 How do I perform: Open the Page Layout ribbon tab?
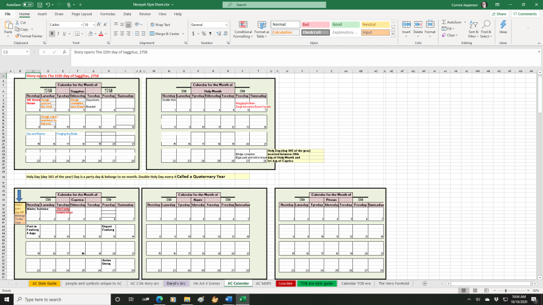(x=81, y=13)
